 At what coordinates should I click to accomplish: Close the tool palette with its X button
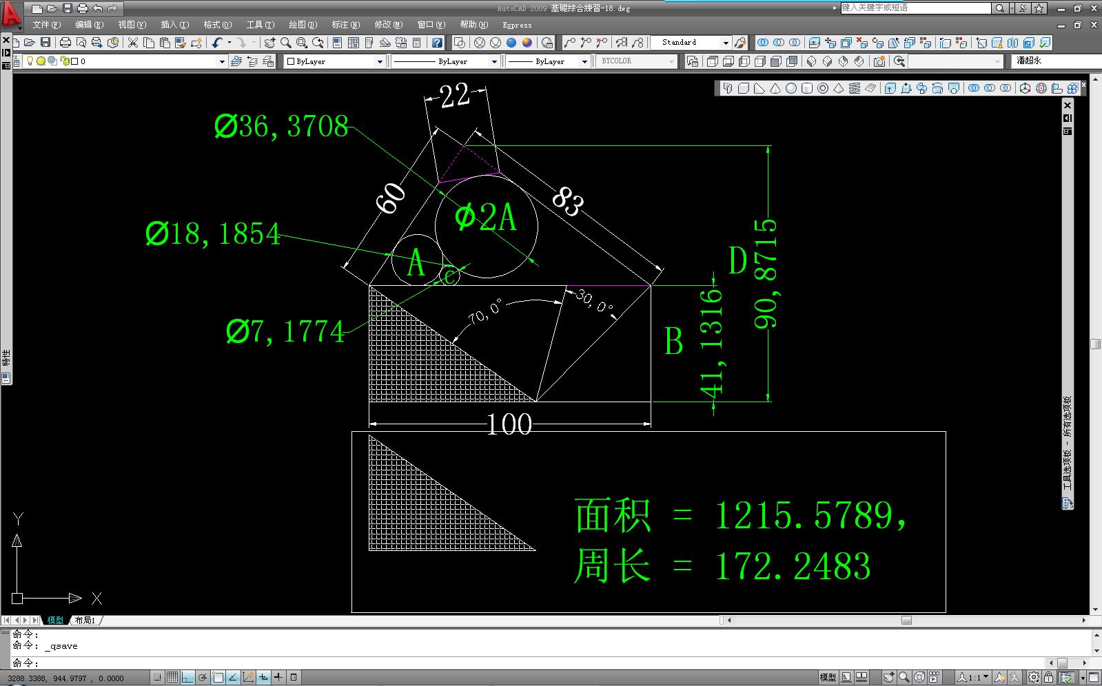coord(1068,105)
